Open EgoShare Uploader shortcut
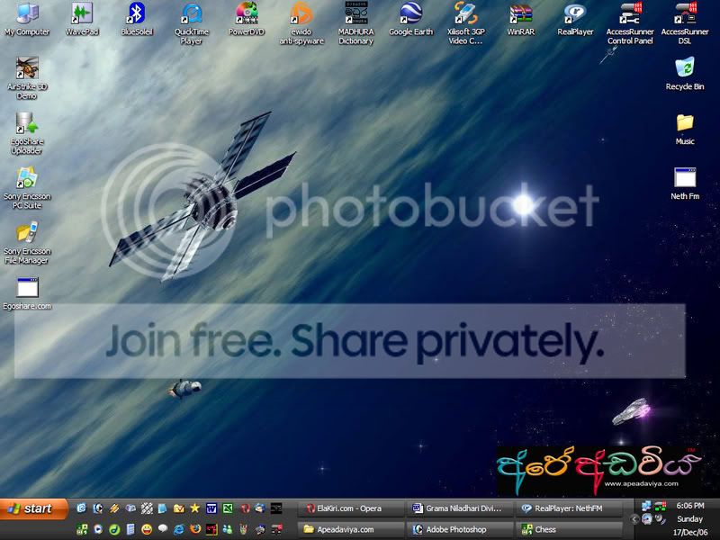This screenshot has width=720, height=540. (x=27, y=132)
